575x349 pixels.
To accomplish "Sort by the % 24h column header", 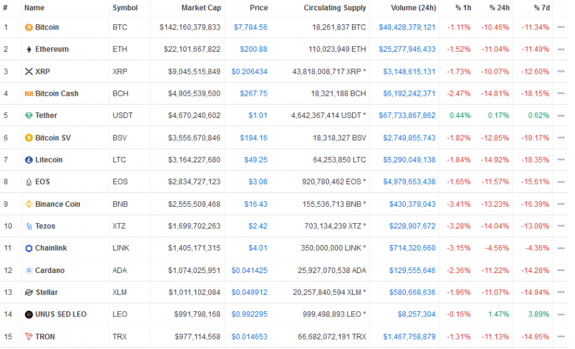I will tap(499, 8).
